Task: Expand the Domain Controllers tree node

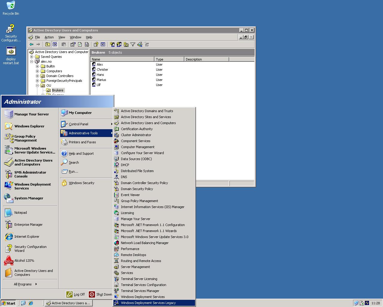Action: (x=37, y=76)
